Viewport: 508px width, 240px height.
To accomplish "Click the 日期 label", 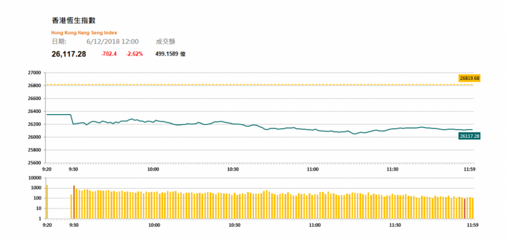I will coord(59,42).
